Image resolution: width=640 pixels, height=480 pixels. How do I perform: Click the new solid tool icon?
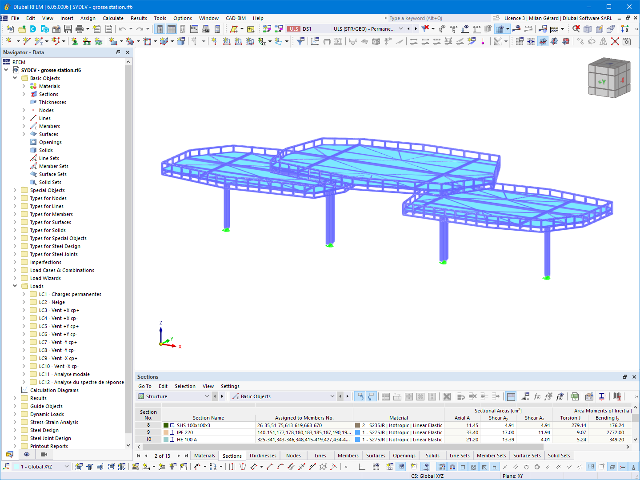pyautogui.click(x=181, y=41)
